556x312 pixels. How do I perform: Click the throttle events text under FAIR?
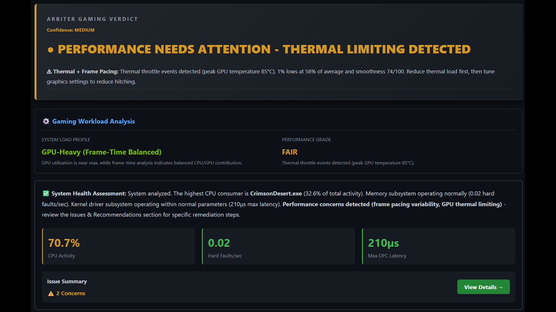click(x=348, y=163)
